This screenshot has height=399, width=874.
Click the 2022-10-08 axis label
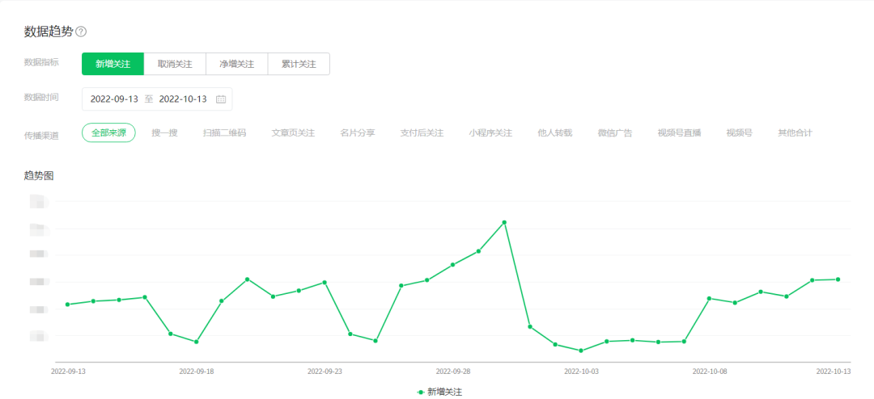pos(709,372)
